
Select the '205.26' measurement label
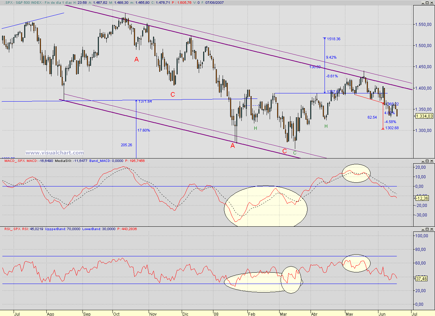click(x=126, y=145)
